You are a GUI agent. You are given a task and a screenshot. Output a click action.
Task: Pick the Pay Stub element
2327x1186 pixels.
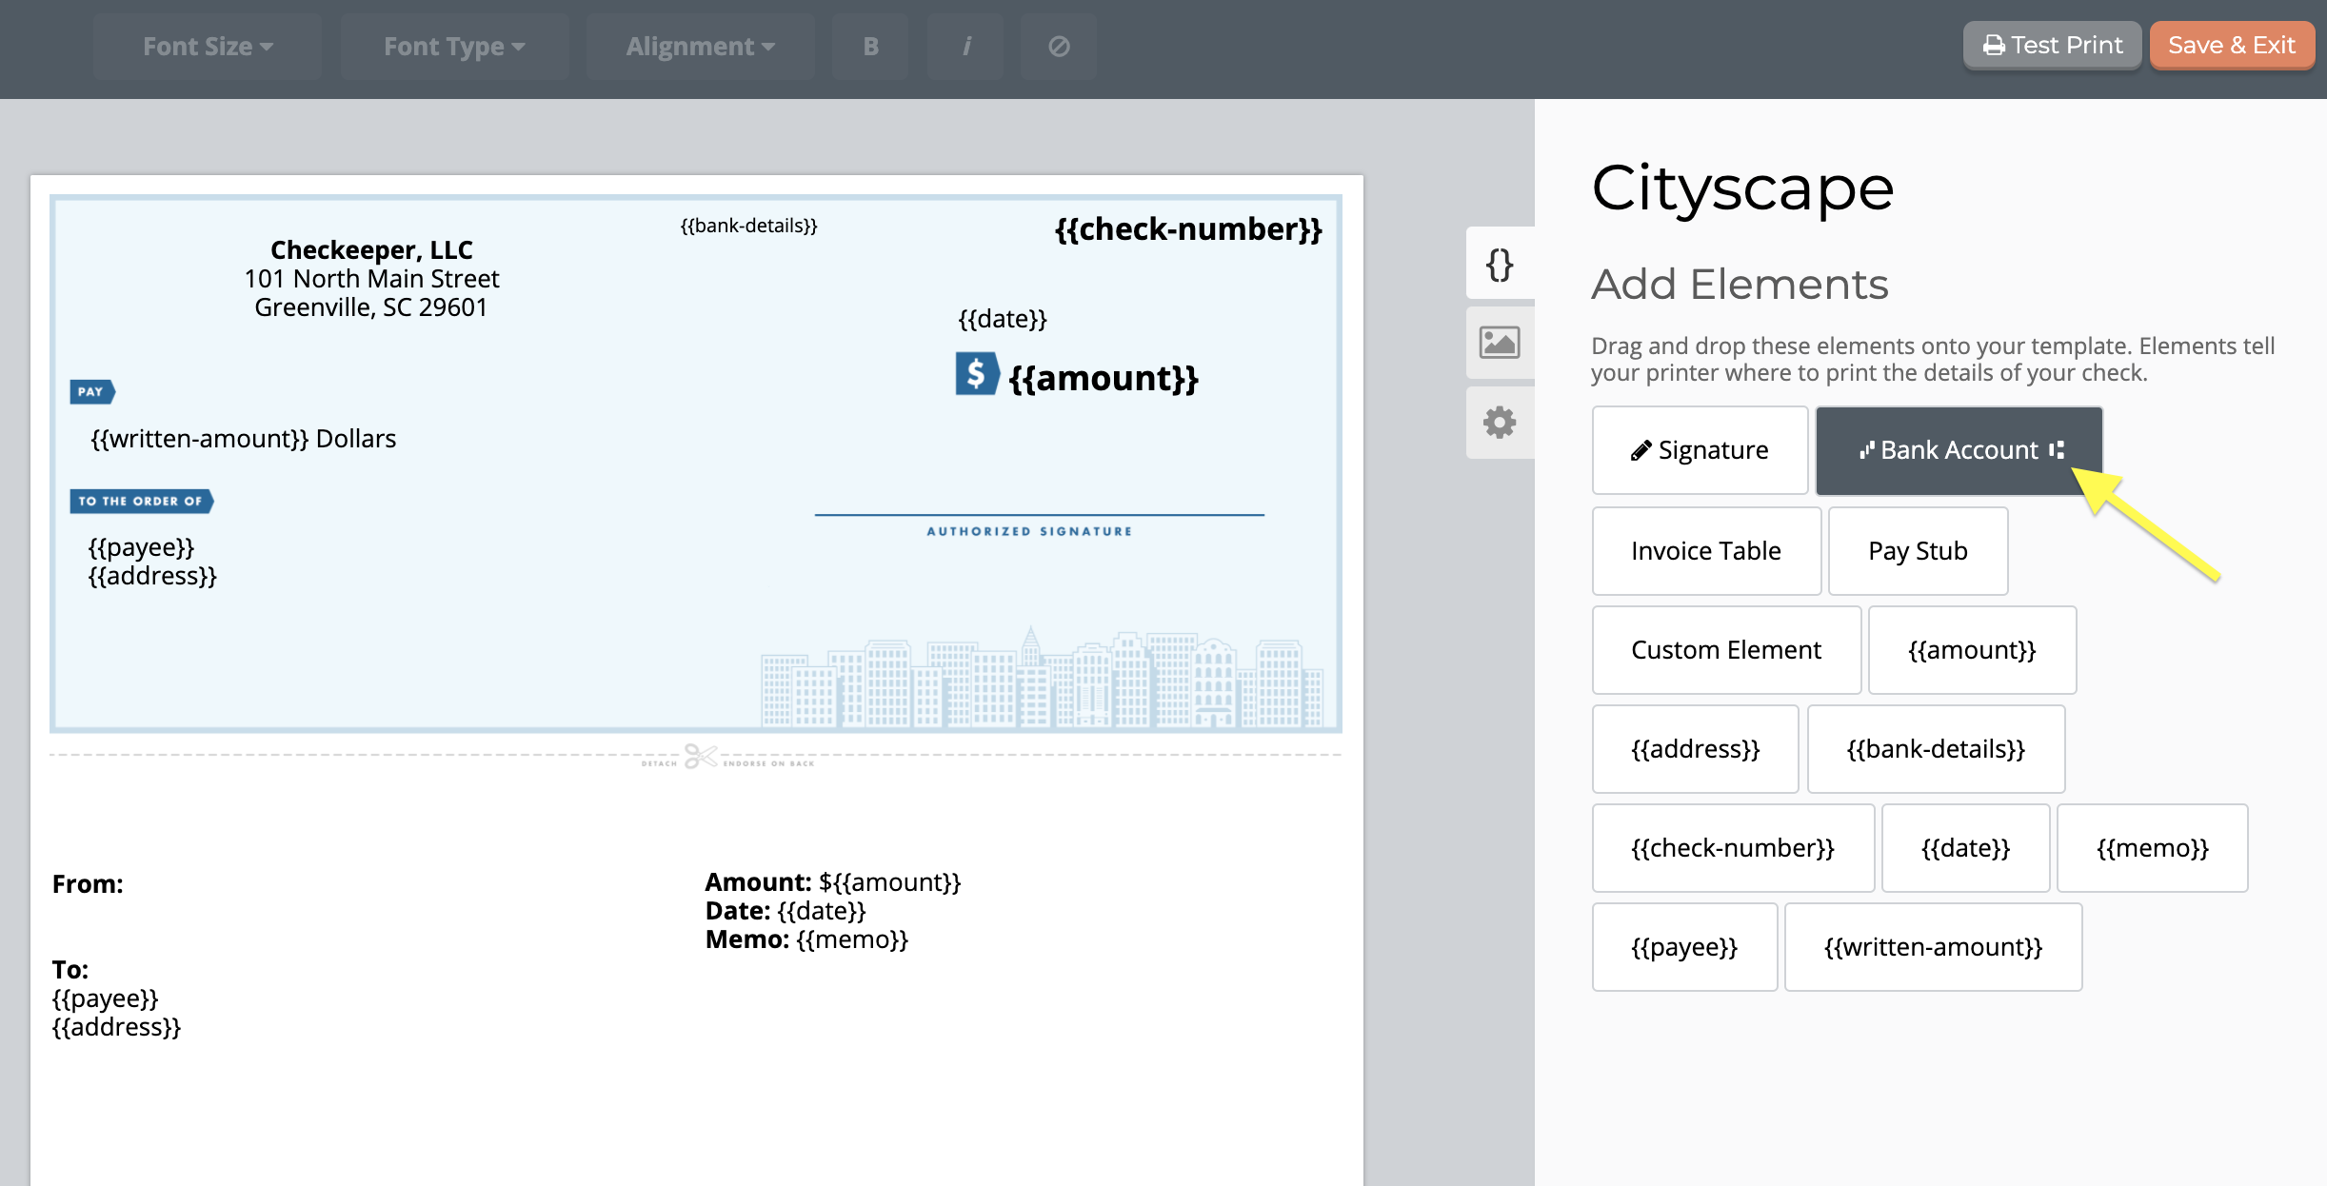point(1918,551)
